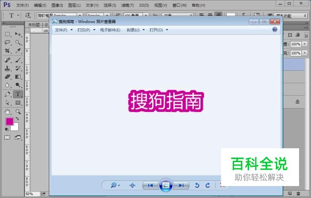
Task: Select the Hand tool
Action: tap(8, 112)
